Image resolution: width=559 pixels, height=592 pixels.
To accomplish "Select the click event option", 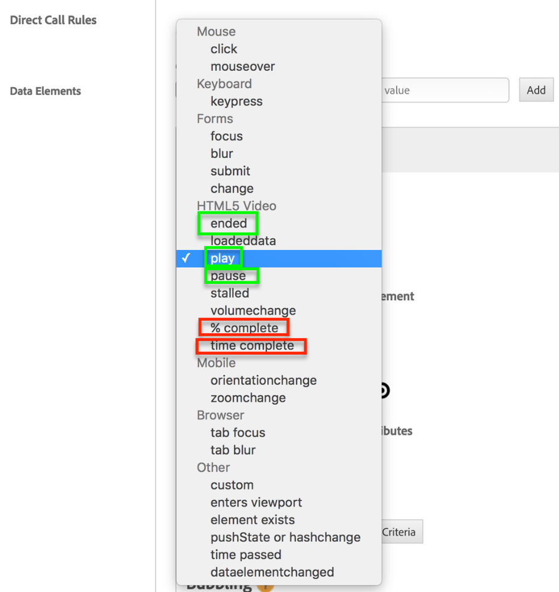I will click(224, 49).
